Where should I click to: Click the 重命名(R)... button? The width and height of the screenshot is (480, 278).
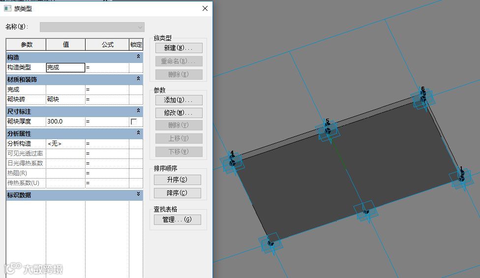click(179, 61)
